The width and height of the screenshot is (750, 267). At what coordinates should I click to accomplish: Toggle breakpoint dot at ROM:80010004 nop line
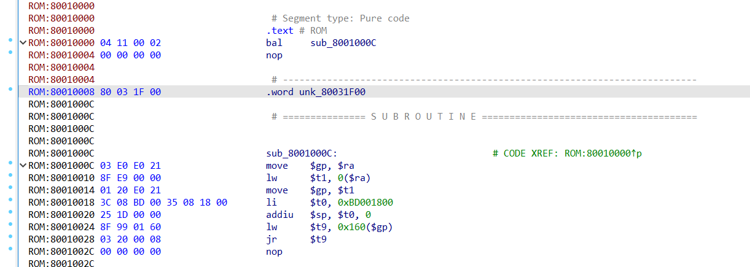click(x=10, y=53)
